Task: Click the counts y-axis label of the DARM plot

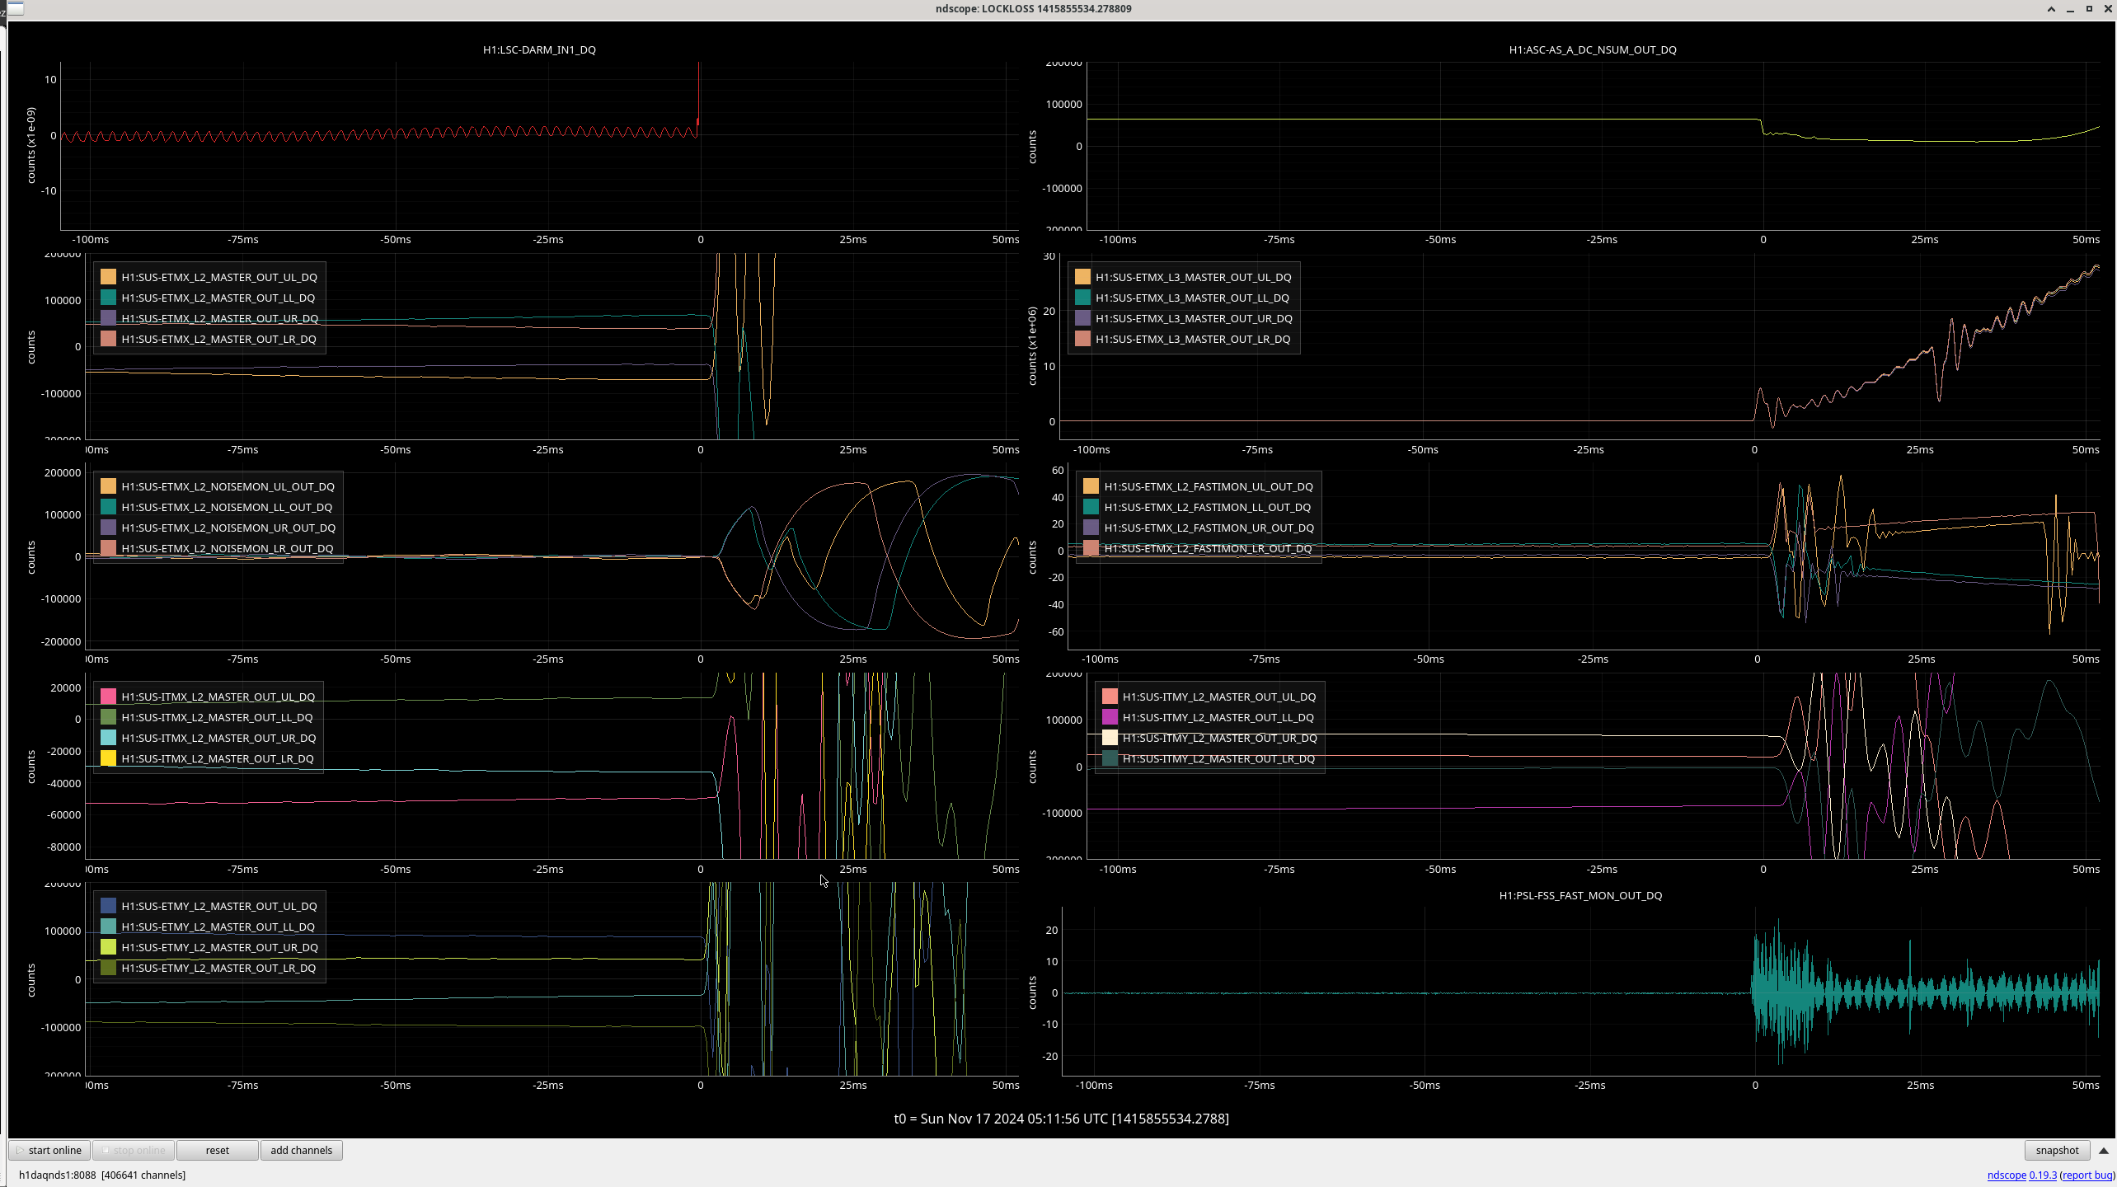Action: pyautogui.click(x=31, y=145)
